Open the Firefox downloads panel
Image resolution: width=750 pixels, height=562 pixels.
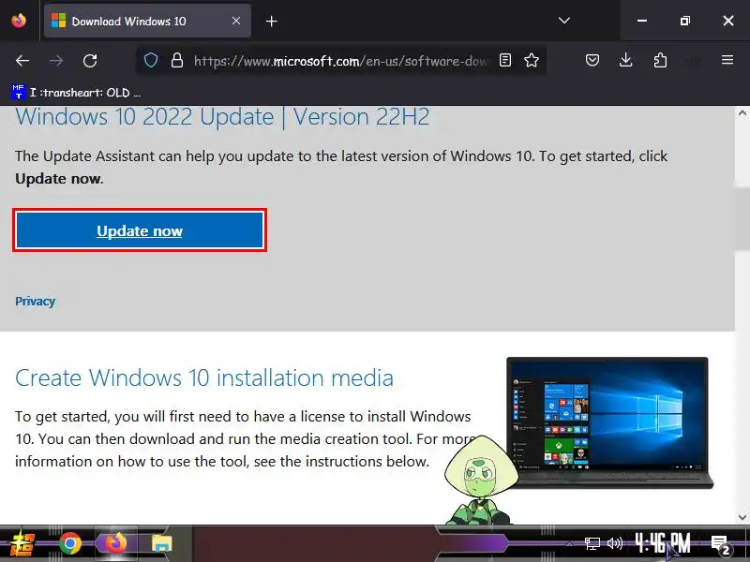[625, 60]
